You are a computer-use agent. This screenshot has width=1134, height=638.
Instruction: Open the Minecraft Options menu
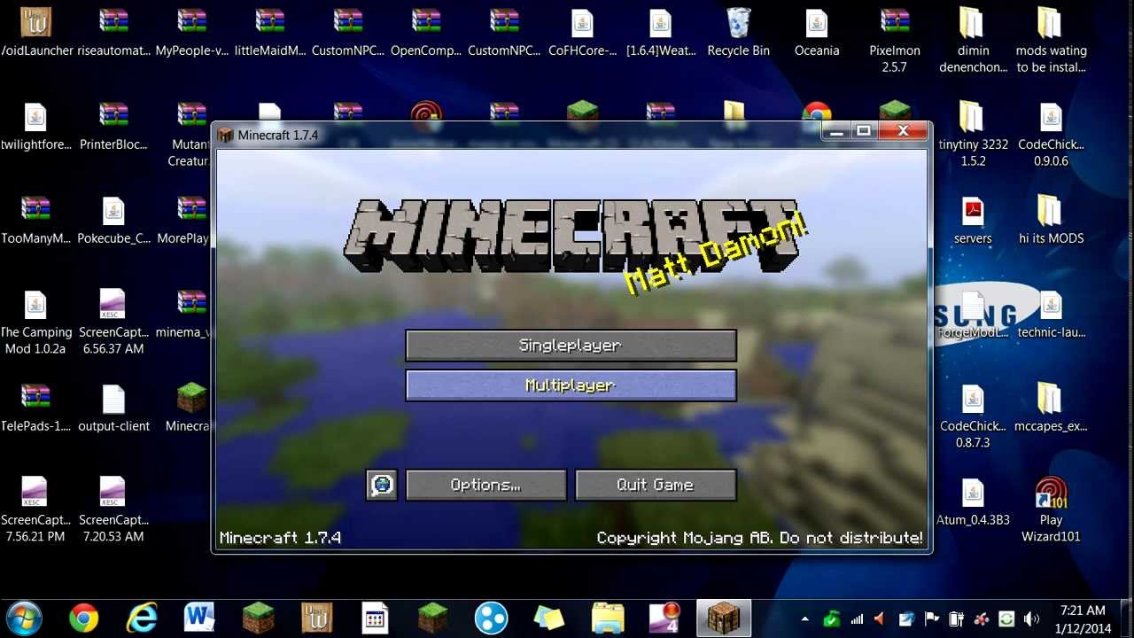coord(485,485)
